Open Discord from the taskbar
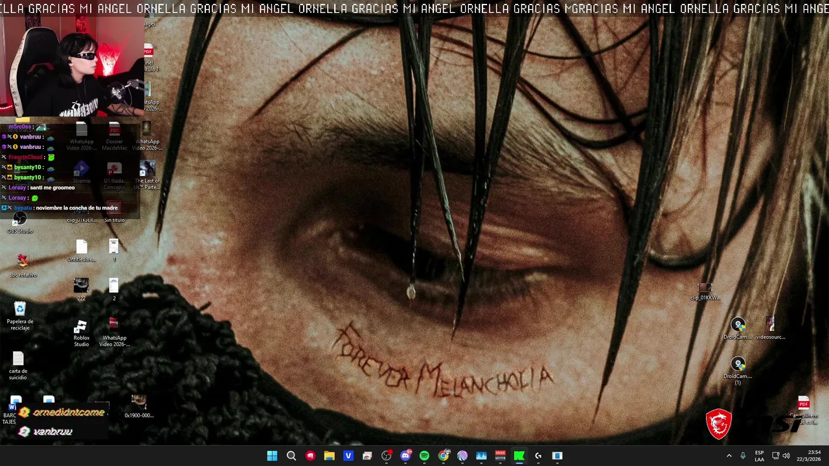This screenshot has width=829, height=466. tap(405, 456)
